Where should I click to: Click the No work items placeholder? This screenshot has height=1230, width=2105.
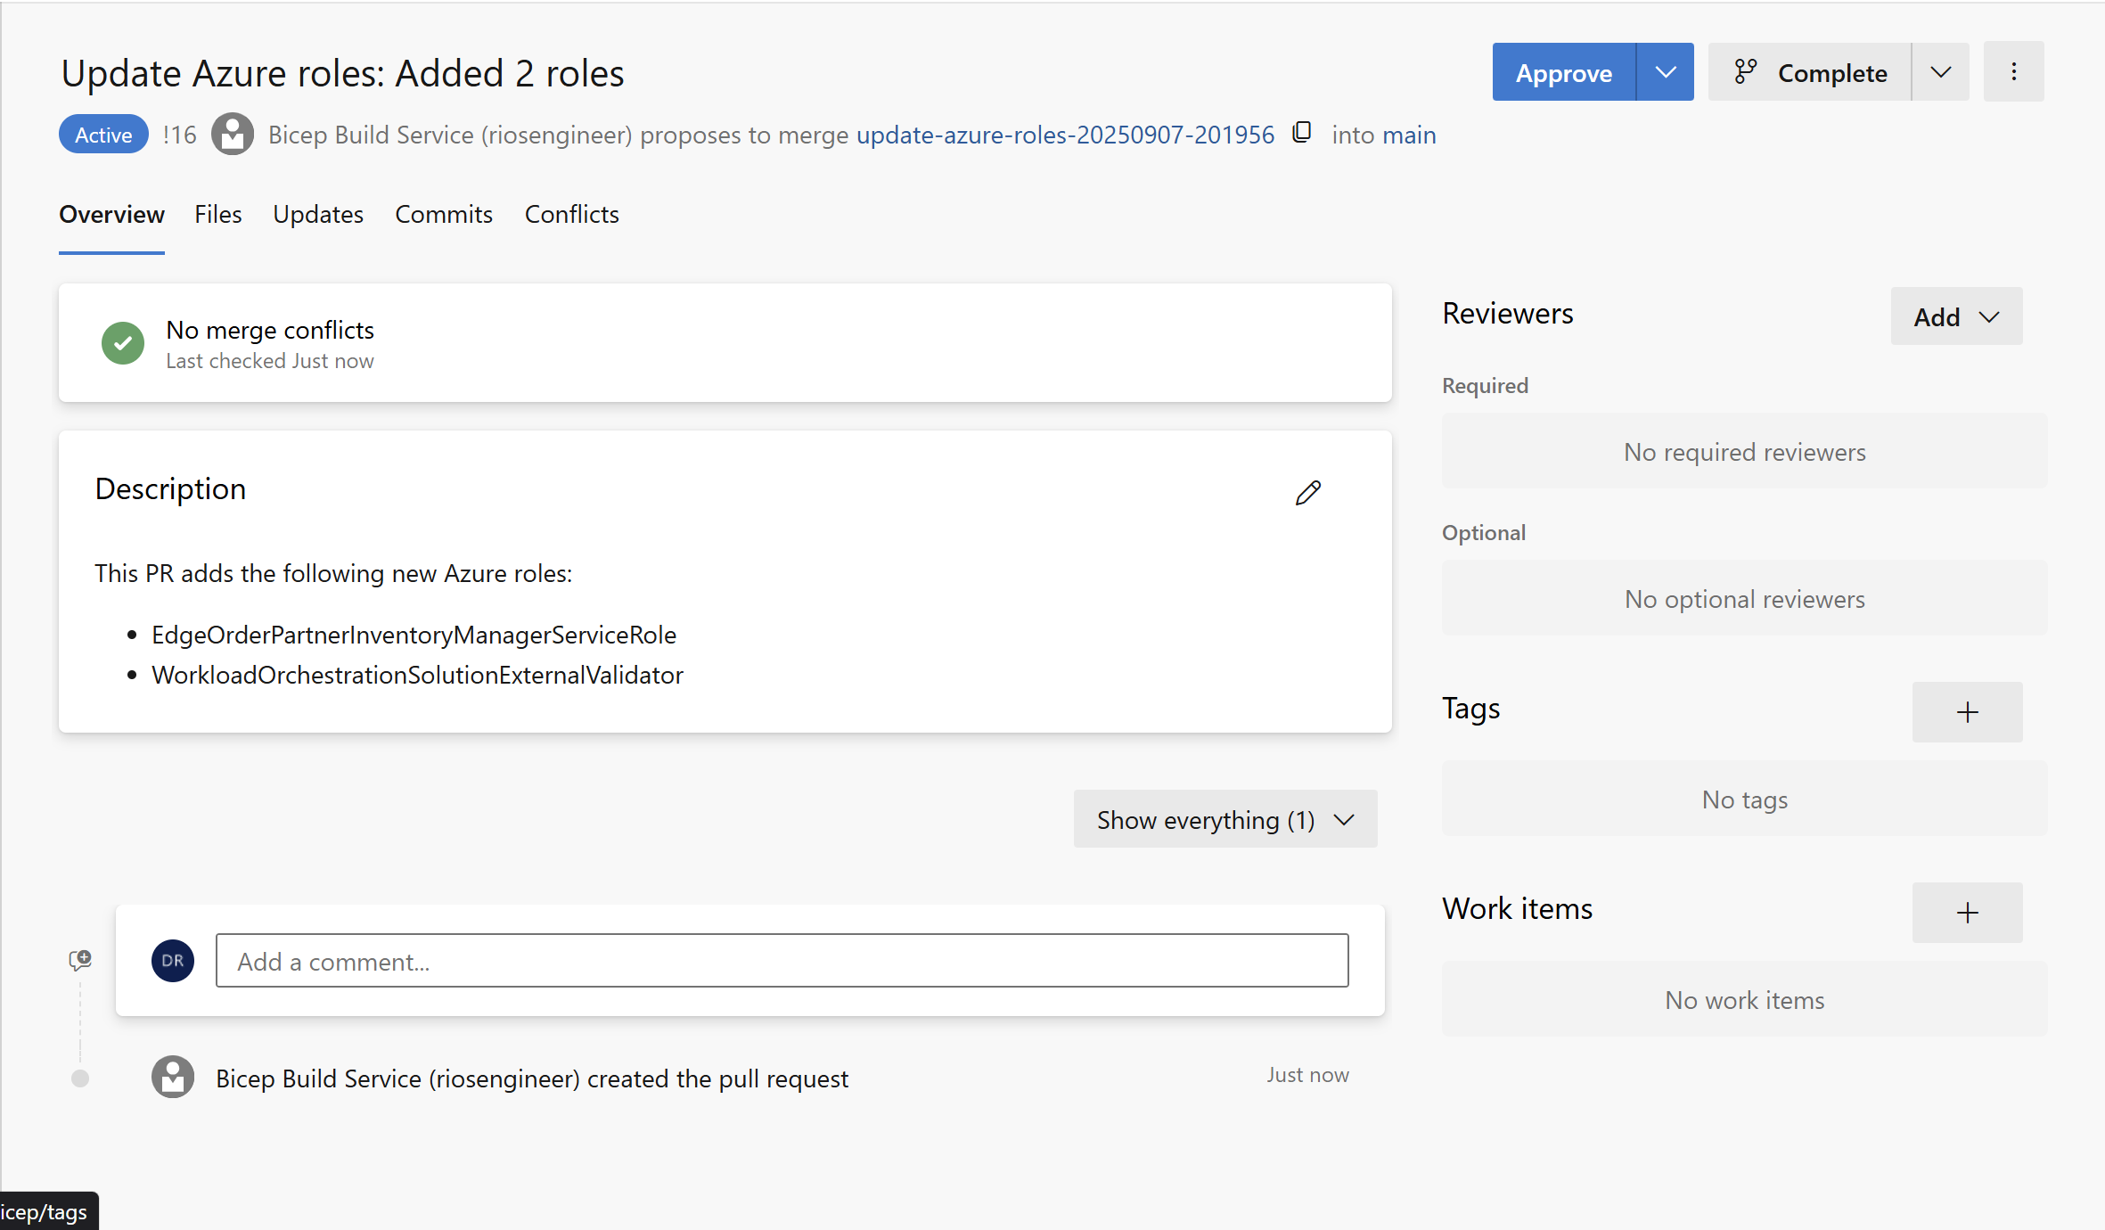coord(1744,999)
